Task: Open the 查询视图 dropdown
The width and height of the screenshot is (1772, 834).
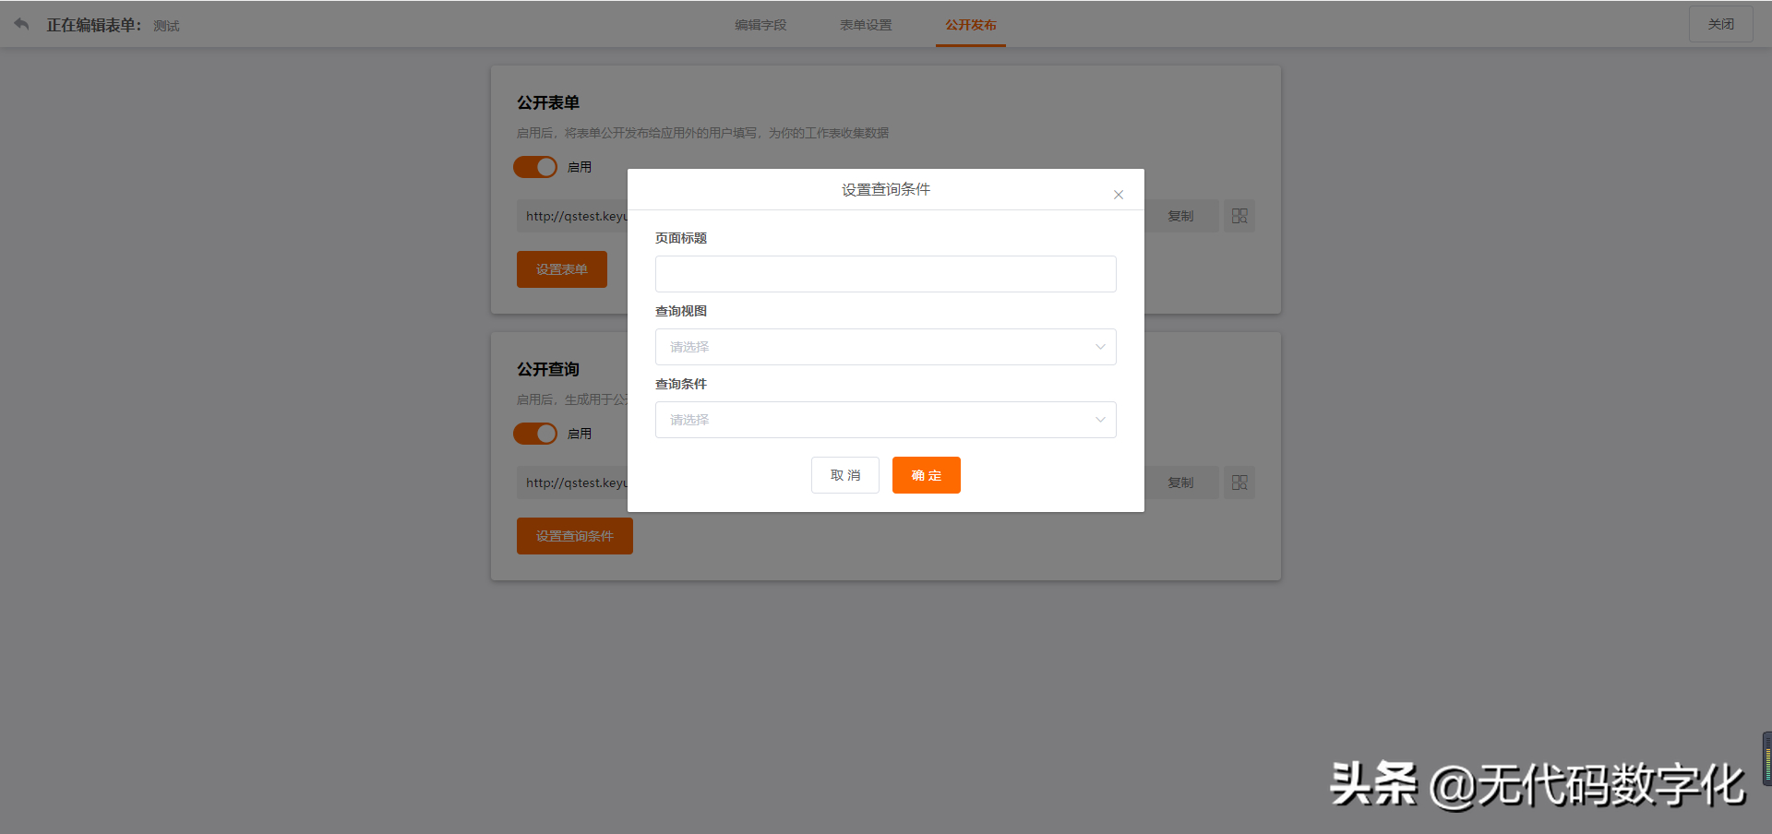Action: (886, 347)
